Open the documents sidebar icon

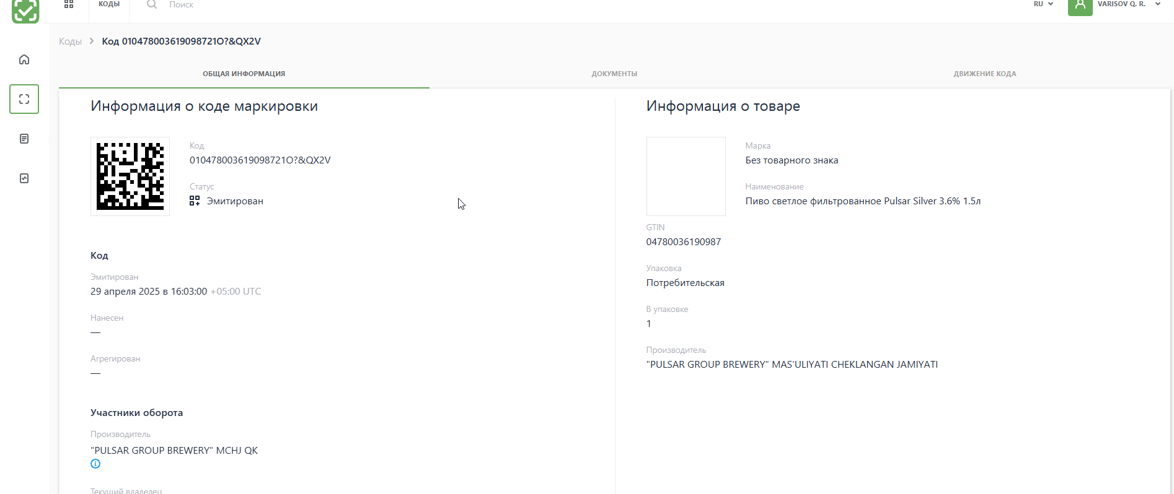click(x=24, y=139)
